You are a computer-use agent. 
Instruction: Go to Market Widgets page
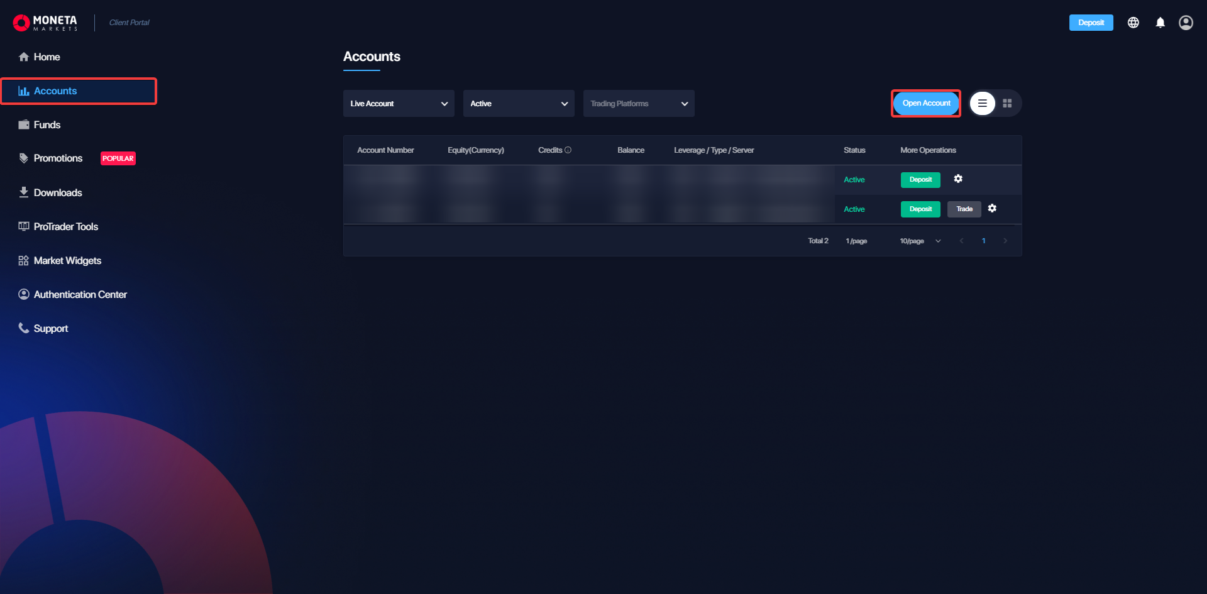67,261
